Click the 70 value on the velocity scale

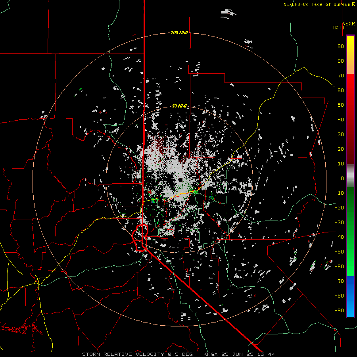[341, 76]
